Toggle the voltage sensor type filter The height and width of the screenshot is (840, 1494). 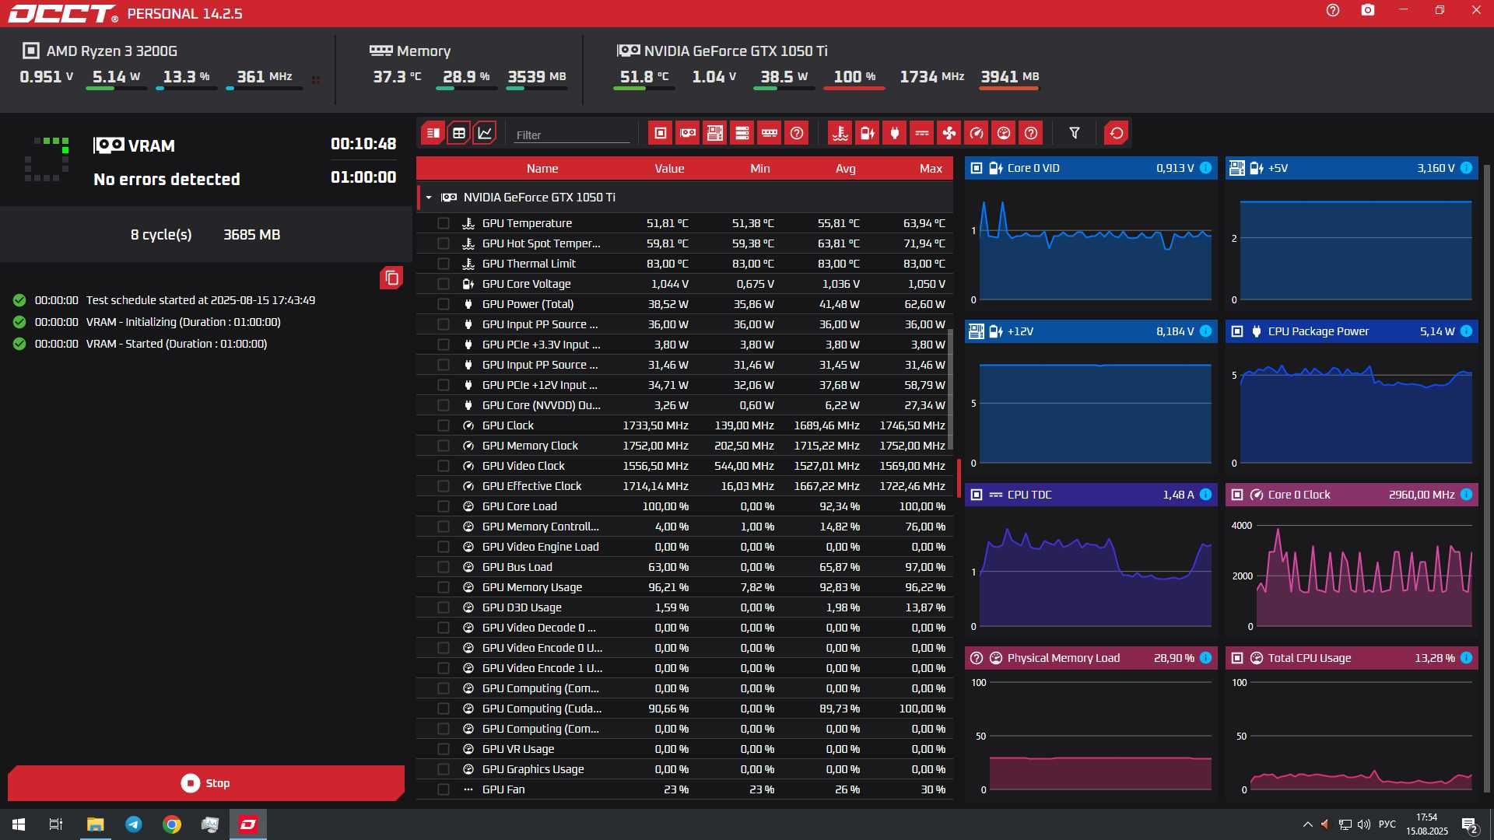tap(868, 133)
